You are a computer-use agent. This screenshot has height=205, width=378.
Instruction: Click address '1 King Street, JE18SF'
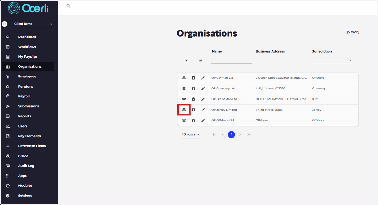coord(270,110)
